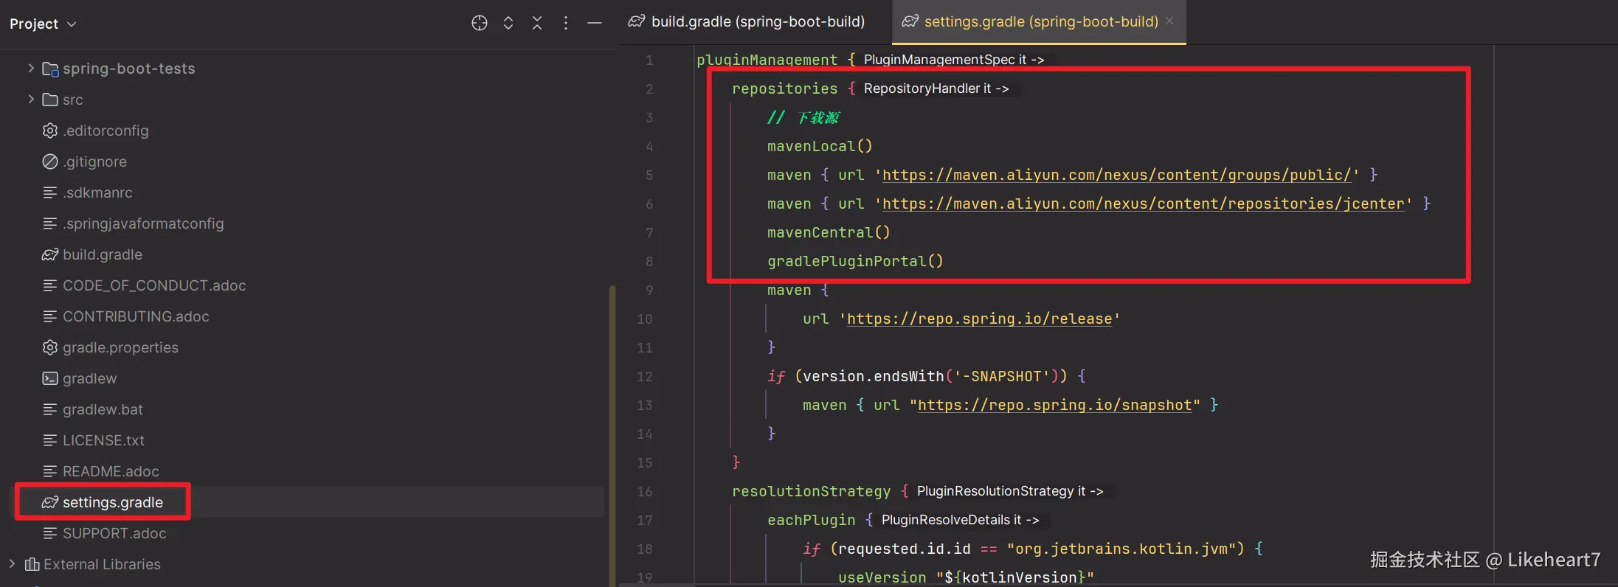Image resolution: width=1618 pixels, height=587 pixels.
Task: Click line number 12 in gutter
Action: click(x=644, y=376)
